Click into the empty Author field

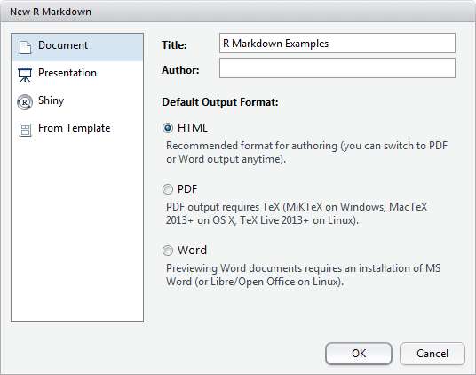coord(337,68)
